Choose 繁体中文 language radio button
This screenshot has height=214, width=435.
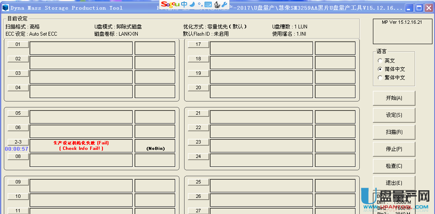coord(380,78)
